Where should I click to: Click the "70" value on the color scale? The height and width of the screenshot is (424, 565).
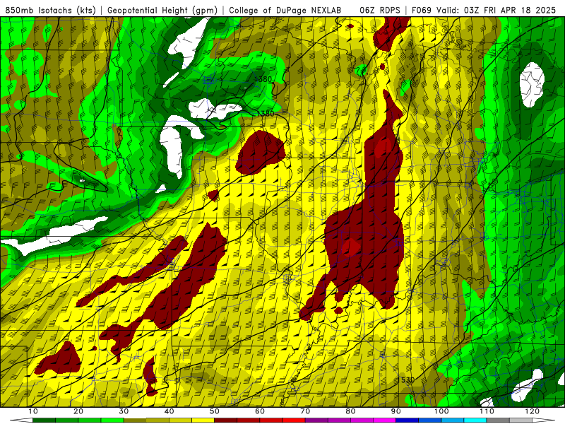[x=305, y=411]
